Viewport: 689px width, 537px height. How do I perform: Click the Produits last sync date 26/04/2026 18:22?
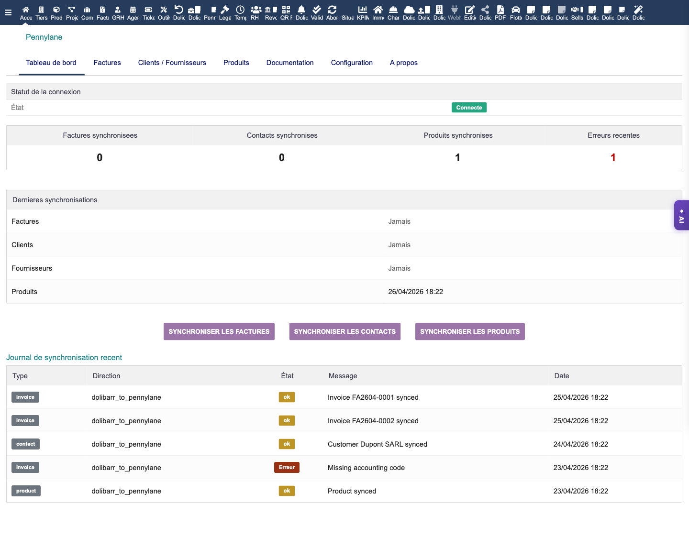[x=416, y=292]
